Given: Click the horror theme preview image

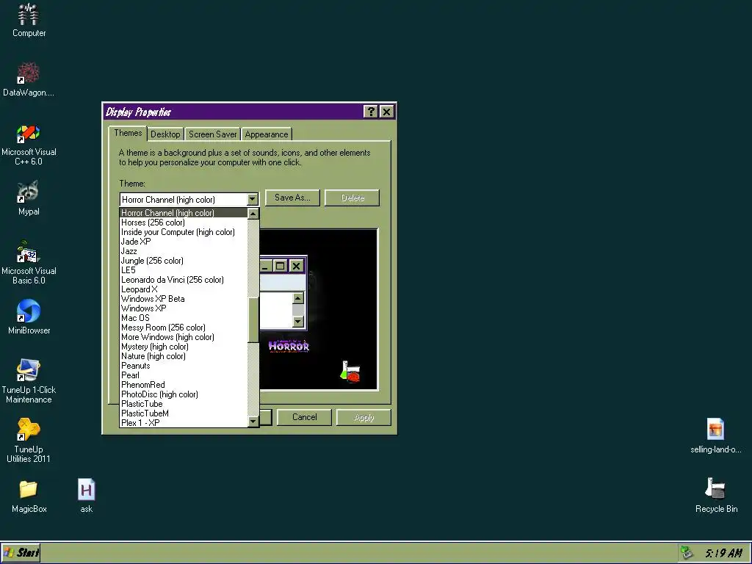Looking at the screenshot, I should tap(319, 309).
